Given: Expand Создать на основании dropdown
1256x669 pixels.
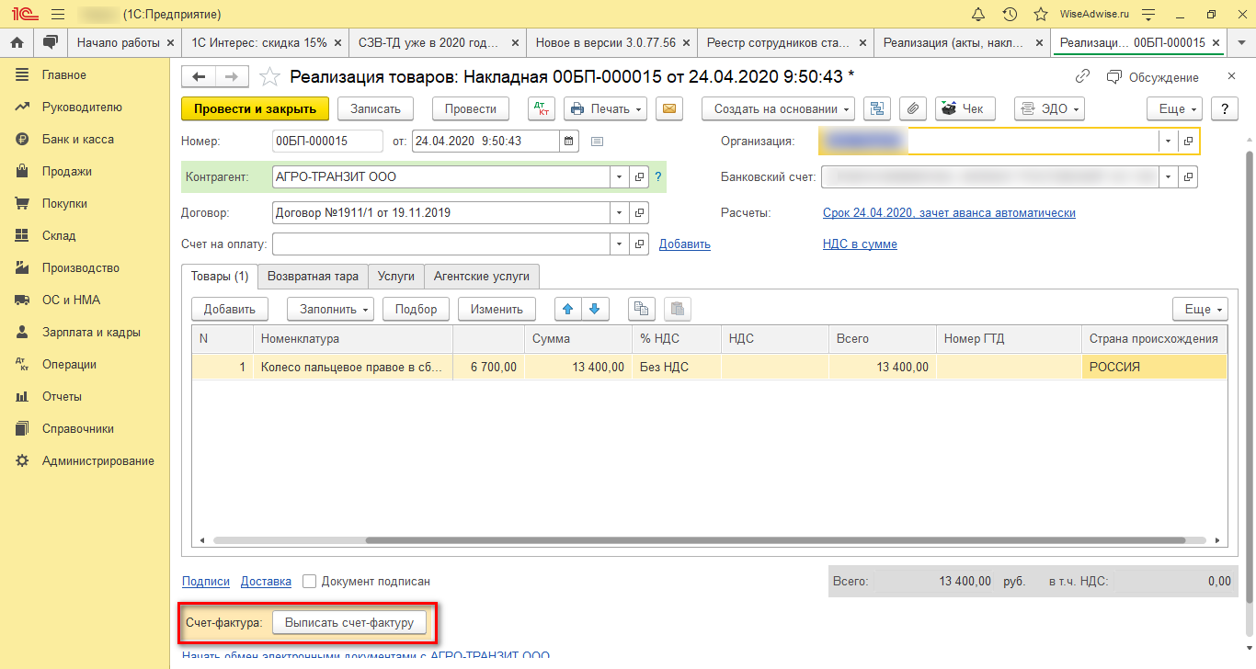Looking at the screenshot, I should (778, 108).
